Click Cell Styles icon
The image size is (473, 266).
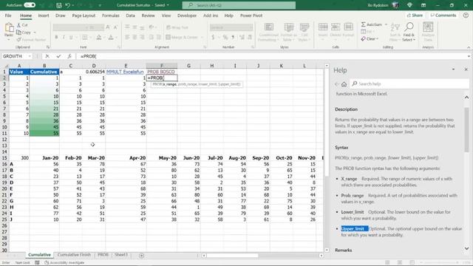(304, 28)
